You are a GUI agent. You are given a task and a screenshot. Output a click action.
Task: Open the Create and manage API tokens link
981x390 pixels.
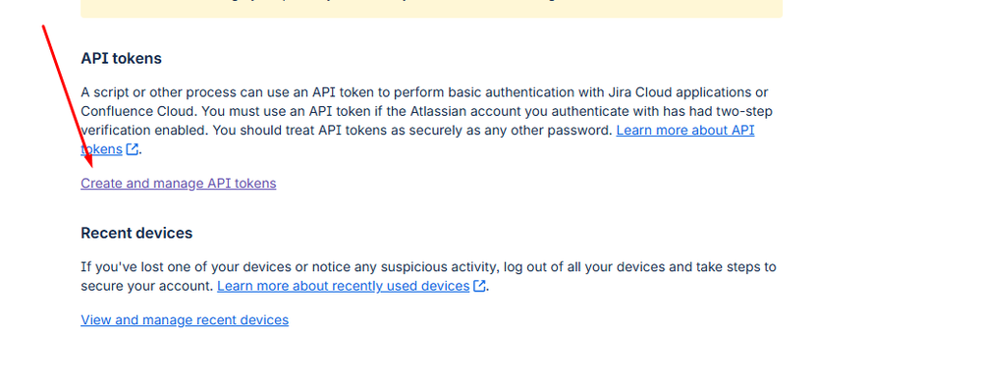(179, 184)
